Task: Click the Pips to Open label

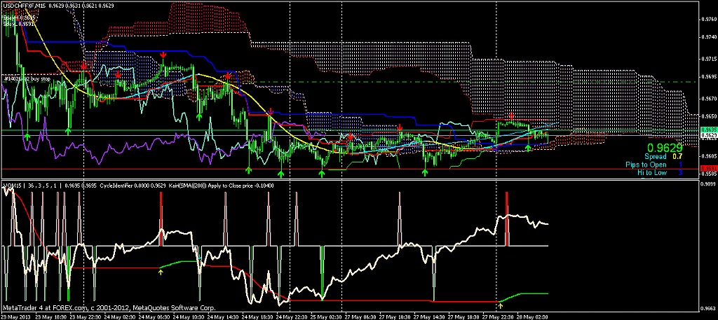Action: pyautogui.click(x=646, y=165)
